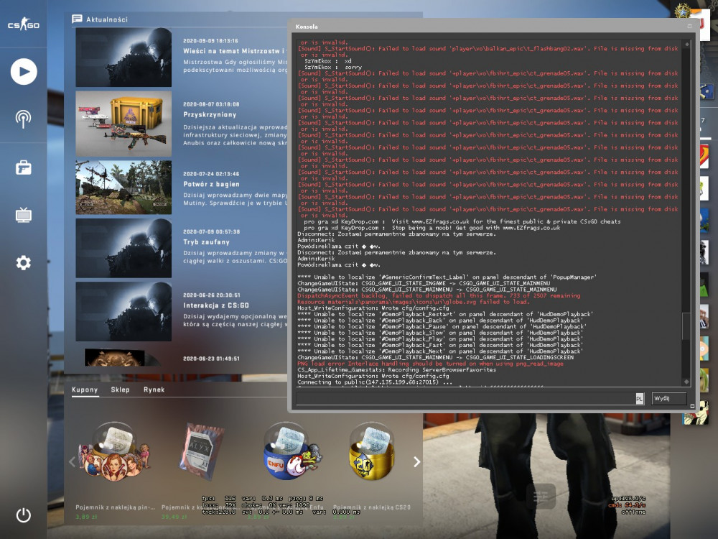Select the pin-up sticker capsule item
The image size is (718, 539).
(x=114, y=451)
